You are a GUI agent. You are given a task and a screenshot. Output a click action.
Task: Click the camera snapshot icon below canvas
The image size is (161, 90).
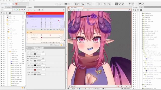click(69, 86)
